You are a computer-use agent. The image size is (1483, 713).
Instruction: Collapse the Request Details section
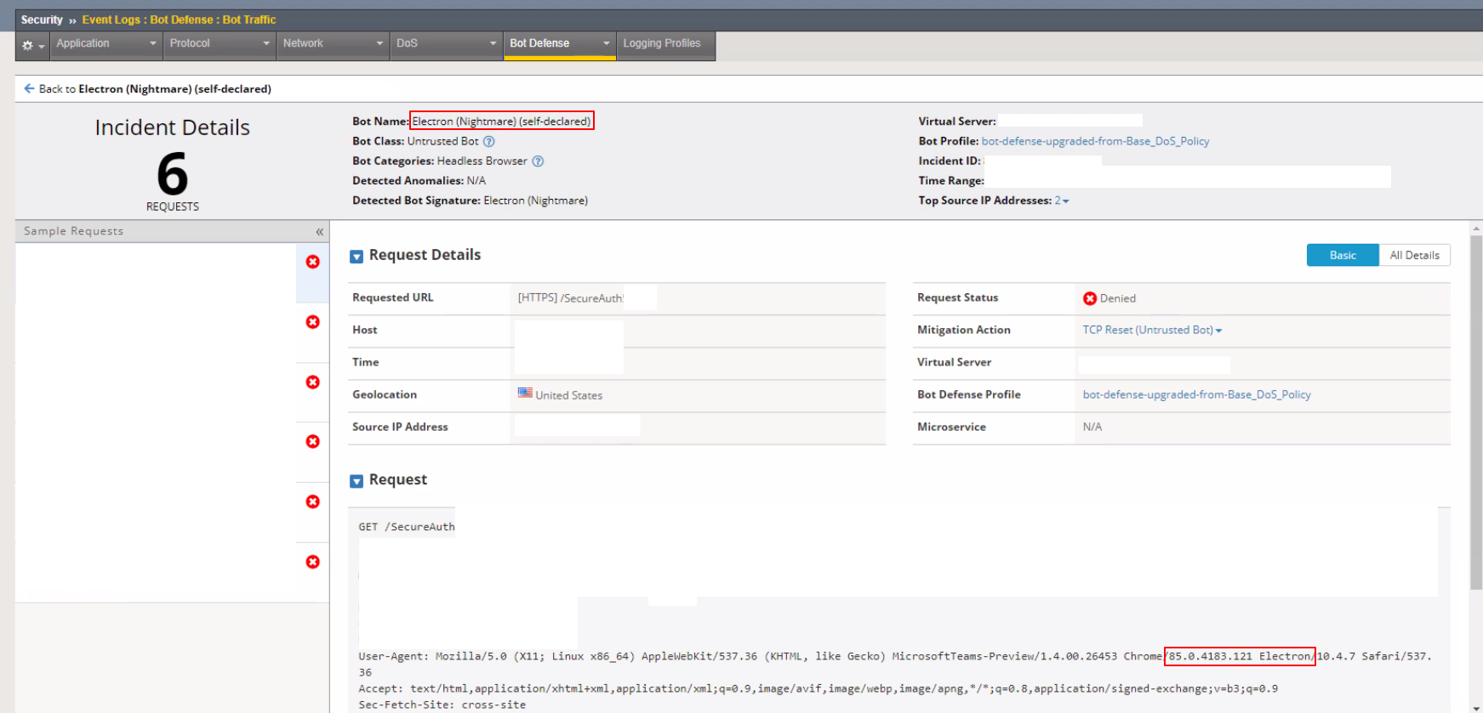[356, 256]
